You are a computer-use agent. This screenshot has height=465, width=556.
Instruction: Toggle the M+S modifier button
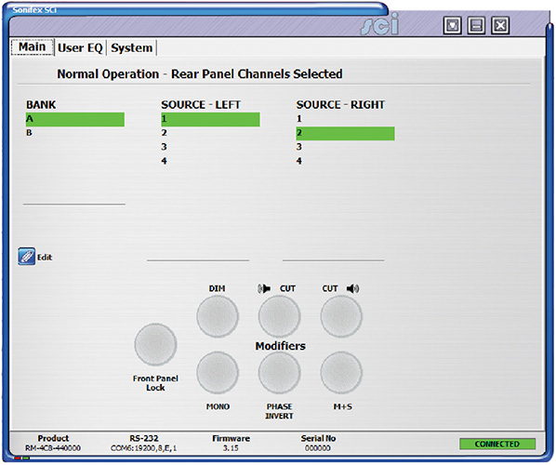[x=341, y=372]
